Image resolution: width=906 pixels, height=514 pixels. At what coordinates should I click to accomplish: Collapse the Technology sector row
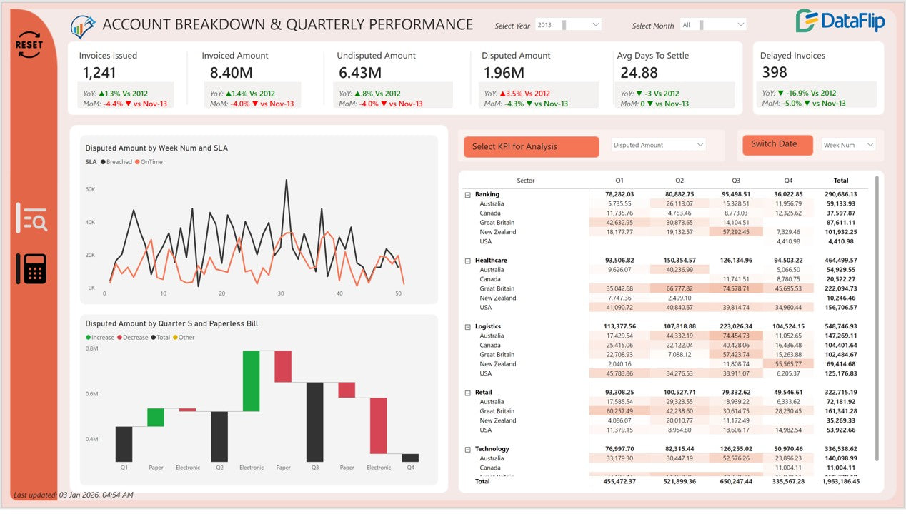click(x=468, y=449)
